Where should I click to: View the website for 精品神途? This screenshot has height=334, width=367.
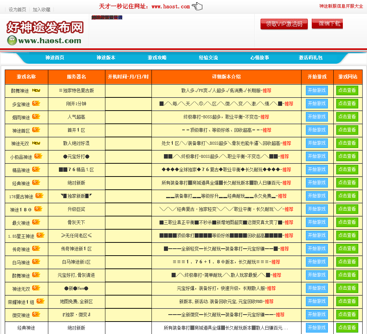point(347,169)
